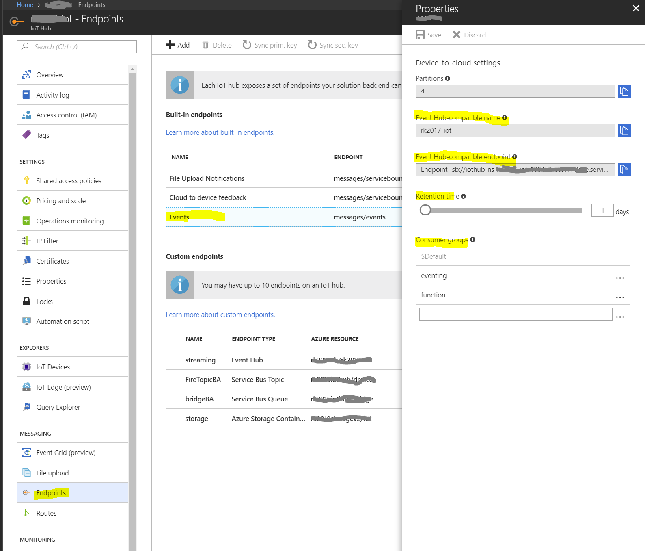Show info tooltip for Consumer groups
Image resolution: width=645 pixels, height=551 pixels.
pyautogui.click(x=472, y=240)
